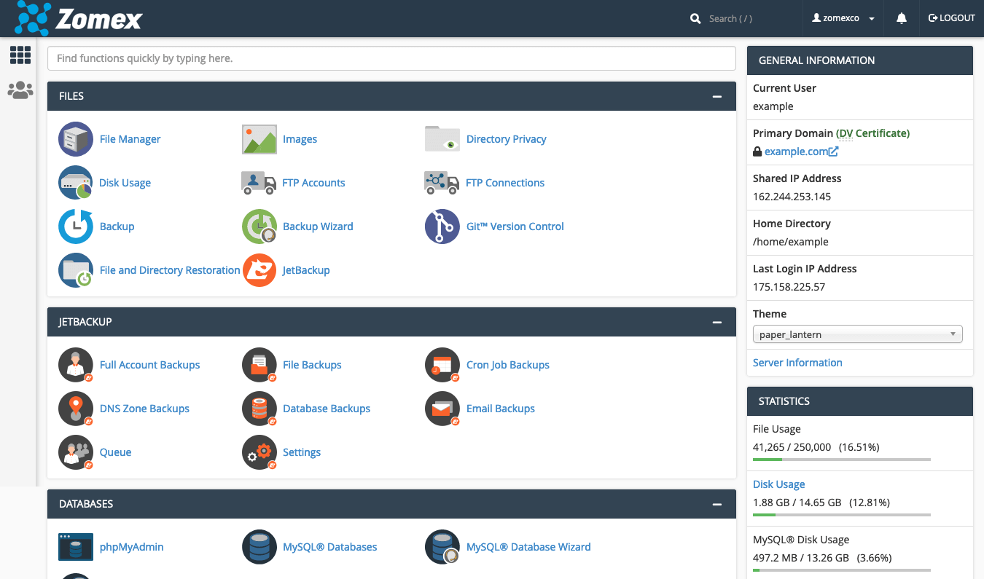Open the Directory Privacy folder icon
Viewport: 984px width, 579px height.
[442, 139]
